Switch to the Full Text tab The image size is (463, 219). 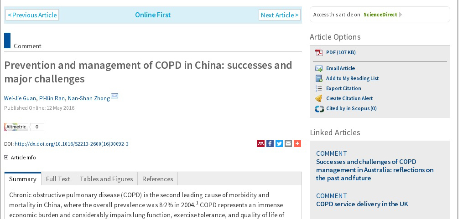(x=58, y=179)
